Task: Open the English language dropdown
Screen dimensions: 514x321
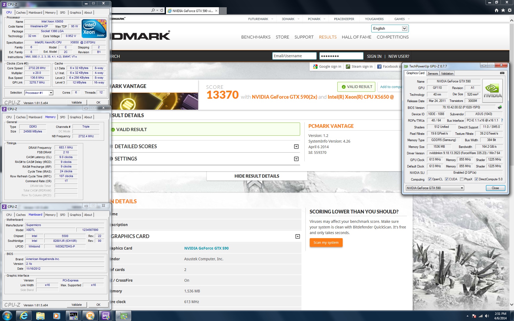Action: [x=405, y=28]
